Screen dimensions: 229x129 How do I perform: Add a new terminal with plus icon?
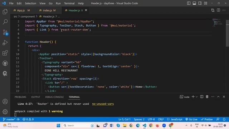(x=193, y=97)
